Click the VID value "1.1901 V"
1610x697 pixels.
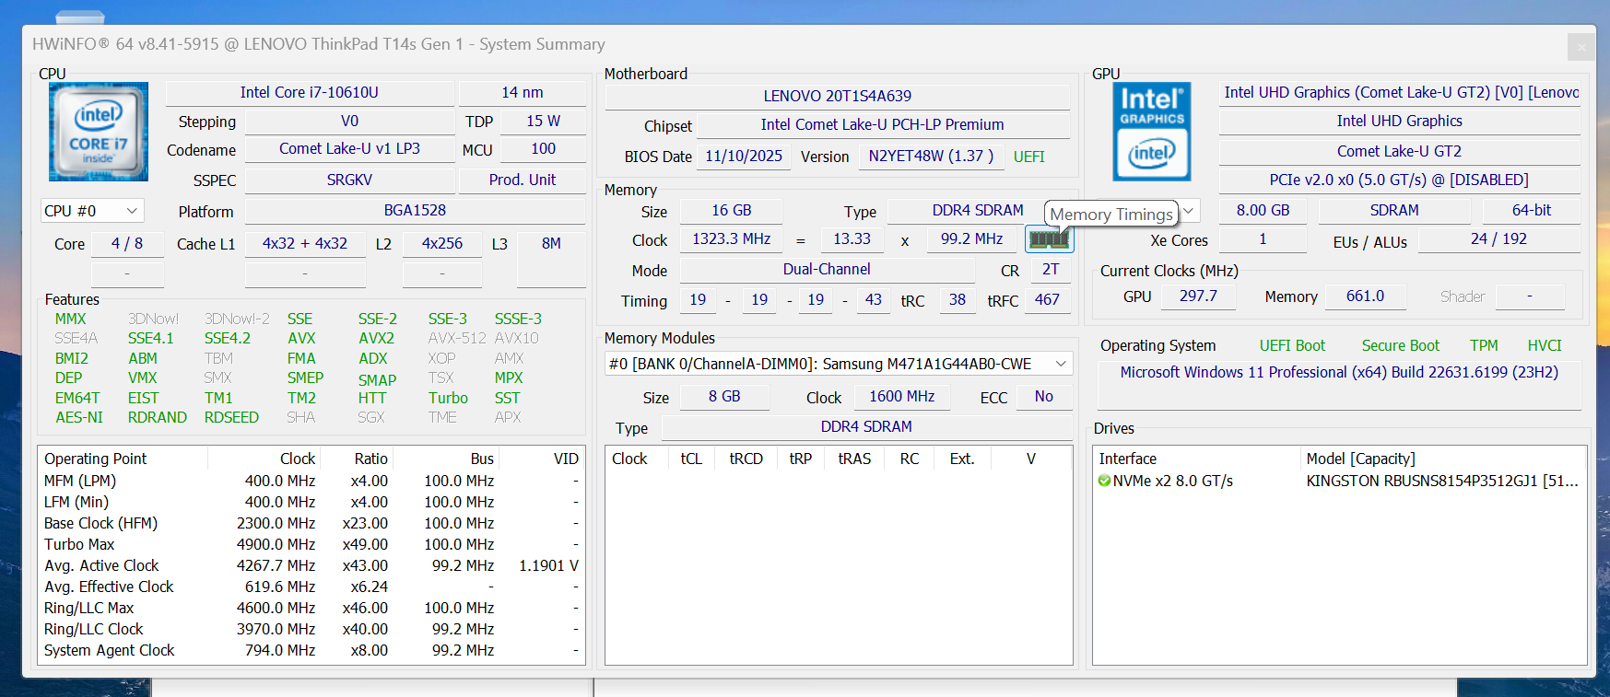point(549,565)
